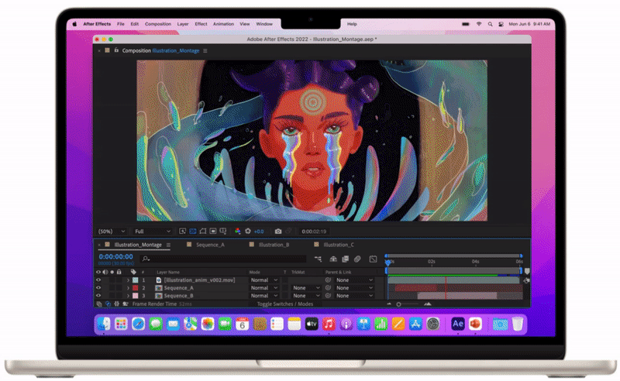Click the Illustration_Montage composition name link
The height and width of the screenshot is (381, 620).
pyautogui.click(x=176, y=50)
